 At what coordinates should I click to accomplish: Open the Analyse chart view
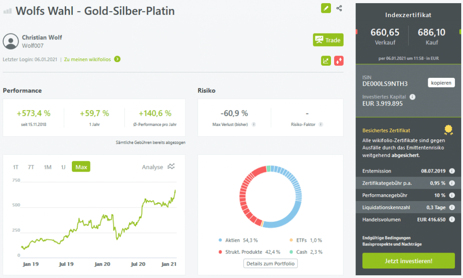pyautogui.click(x=158, y=167)
